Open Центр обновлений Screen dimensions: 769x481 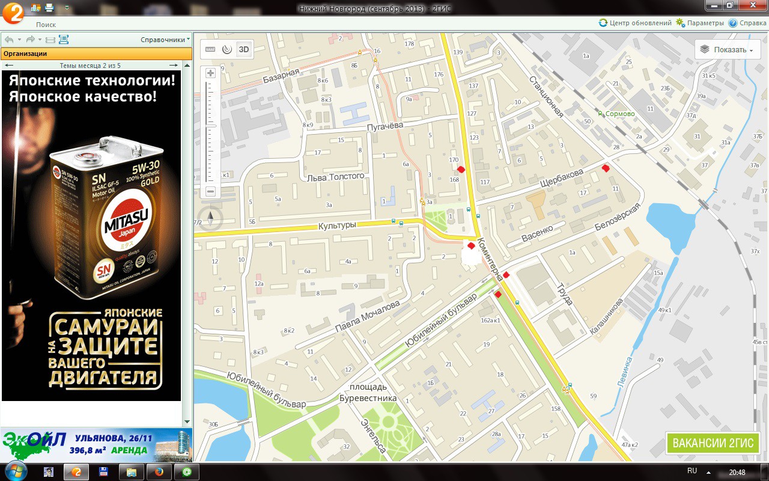point(635,23)
